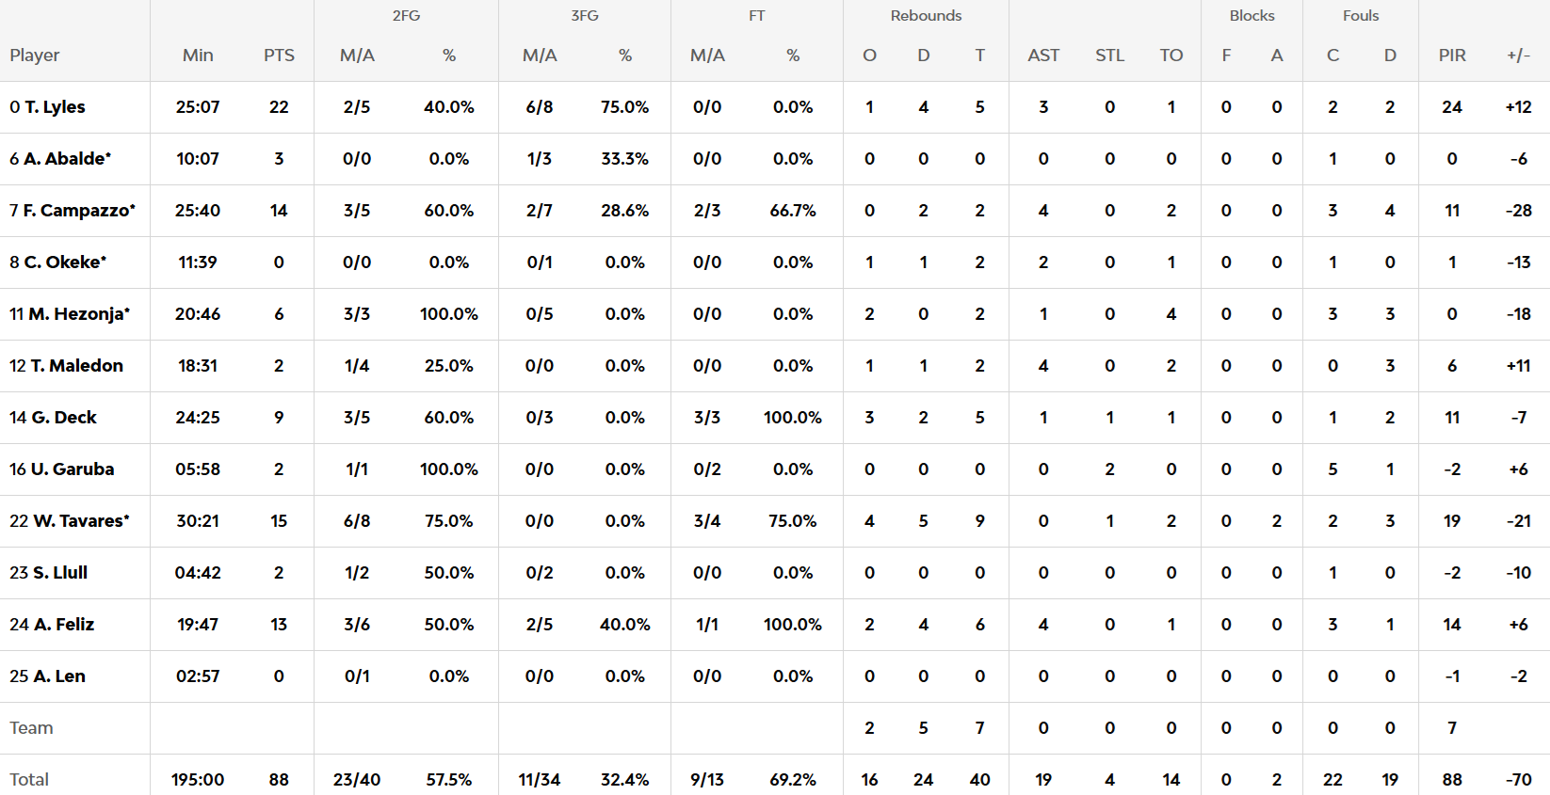Click M. Hezonja's name
1550x795 pixels.
(79, 314)
